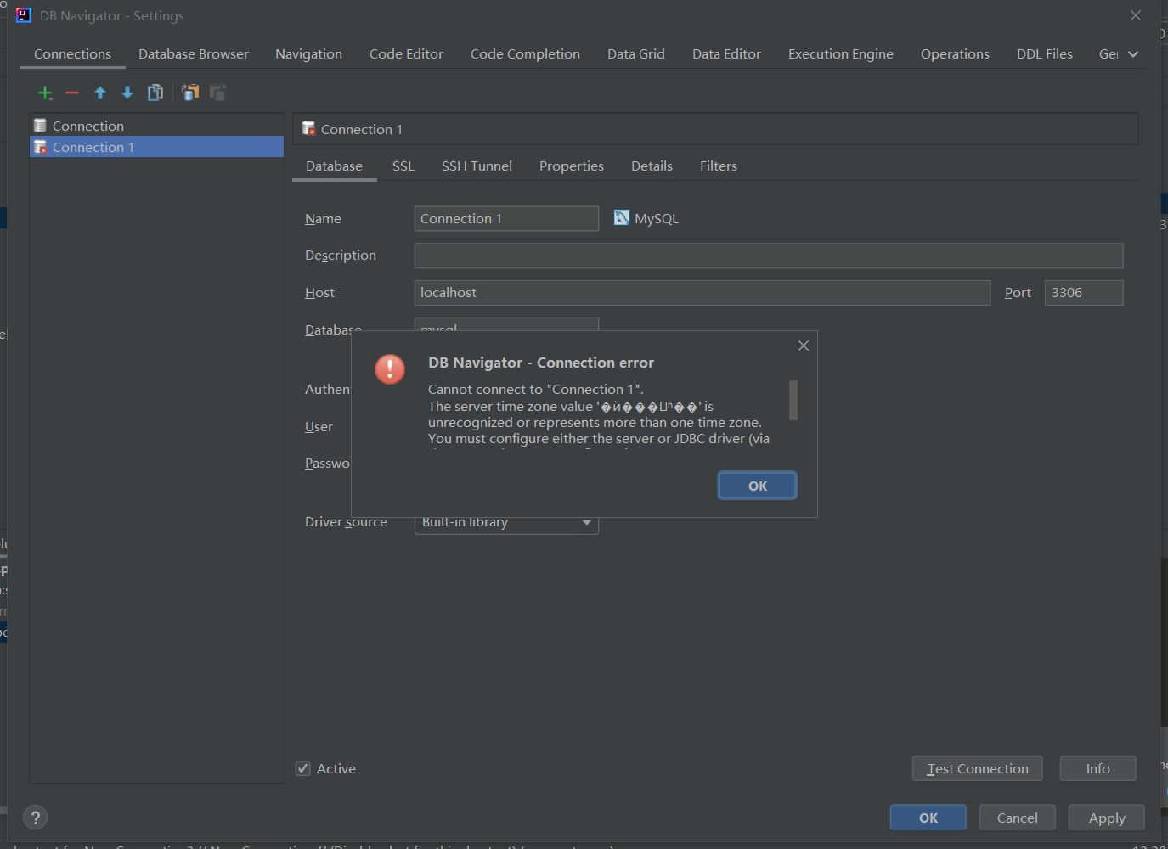The image size is (1168, 849).
Task: Duplicate the selected connection
Action: (155, 93)
